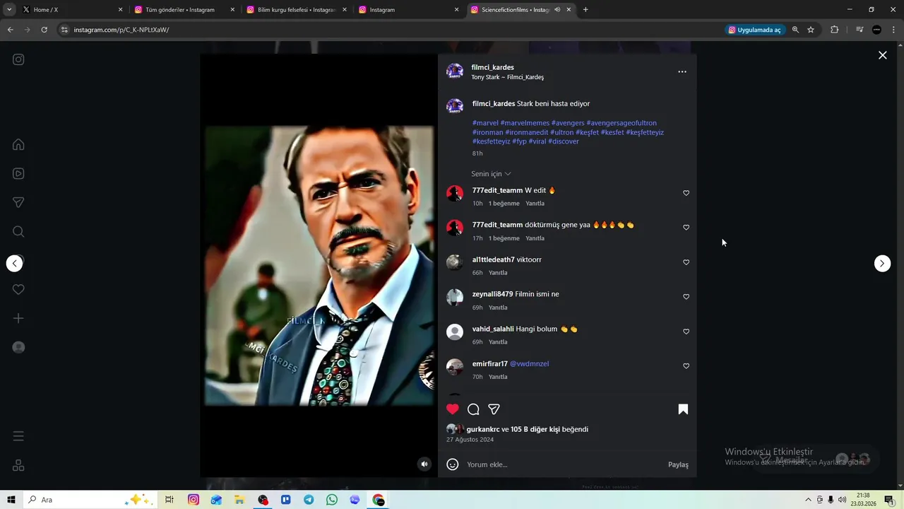Open the taskbar volume icon

[842, 500]
